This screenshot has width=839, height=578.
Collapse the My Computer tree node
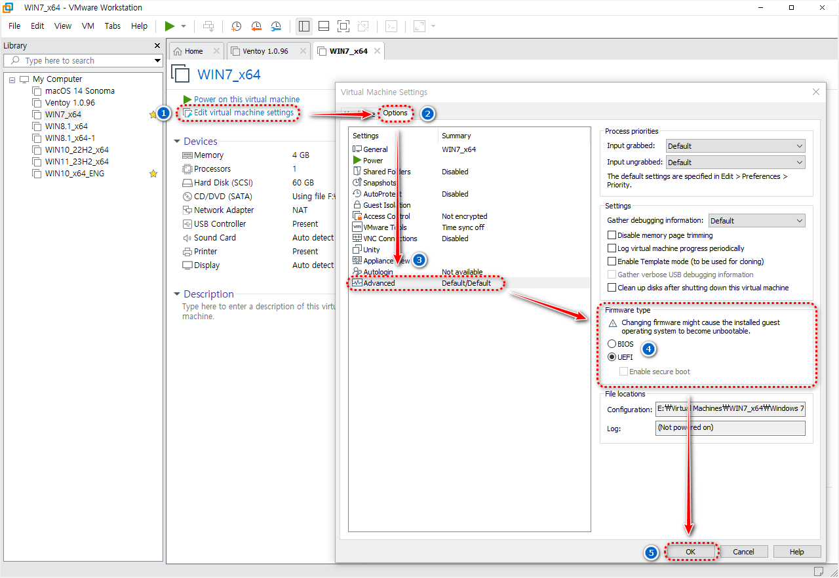pos(12,79)
